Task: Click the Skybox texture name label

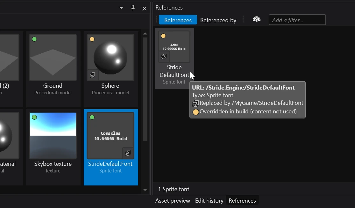Action: [53, 164]
